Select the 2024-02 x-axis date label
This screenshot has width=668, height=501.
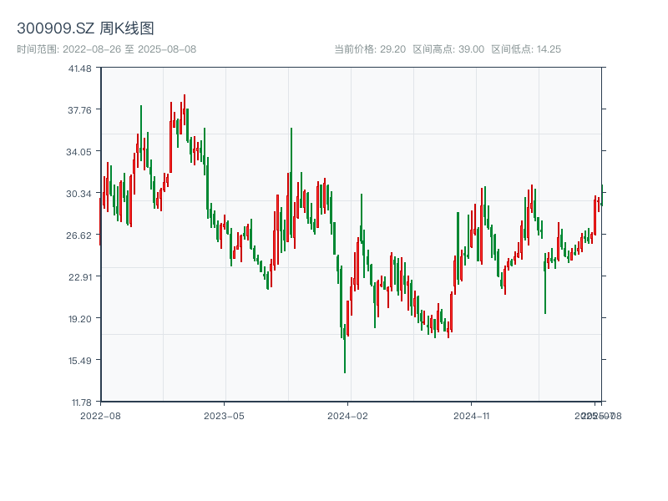click(x=348, y=415)
